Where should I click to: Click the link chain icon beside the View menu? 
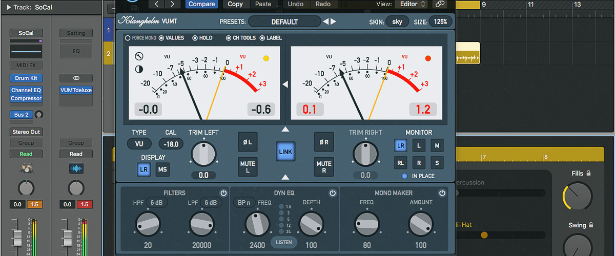(x=440, y=4)
